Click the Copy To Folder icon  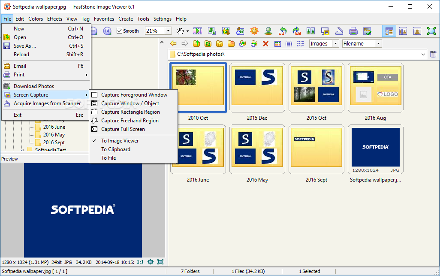coord(242,43)
